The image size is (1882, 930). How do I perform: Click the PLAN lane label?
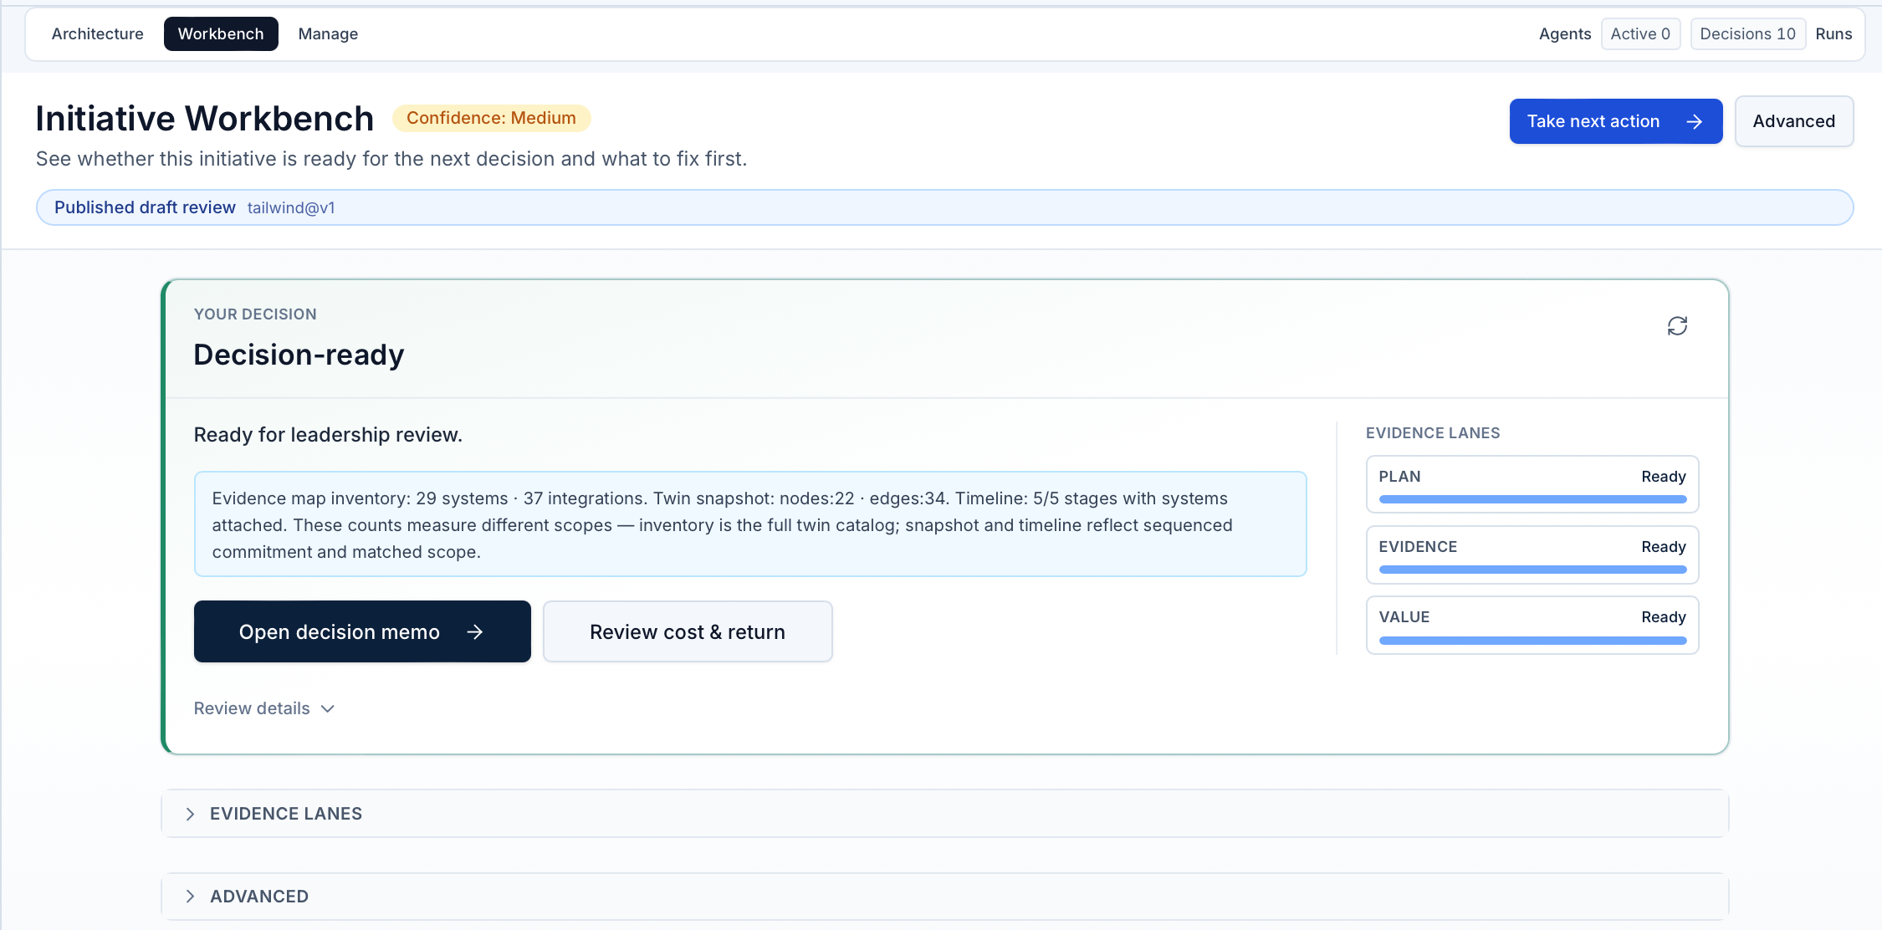tap(1399, 477)
